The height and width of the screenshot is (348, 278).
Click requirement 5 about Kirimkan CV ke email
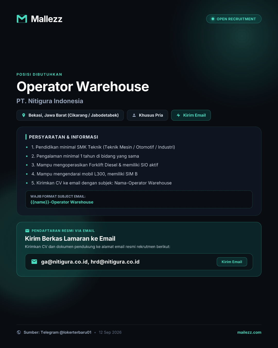point(101,183)
